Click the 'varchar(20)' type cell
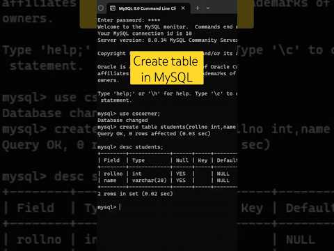The height and width of the screenshot is (251, 334). (150, 181)
